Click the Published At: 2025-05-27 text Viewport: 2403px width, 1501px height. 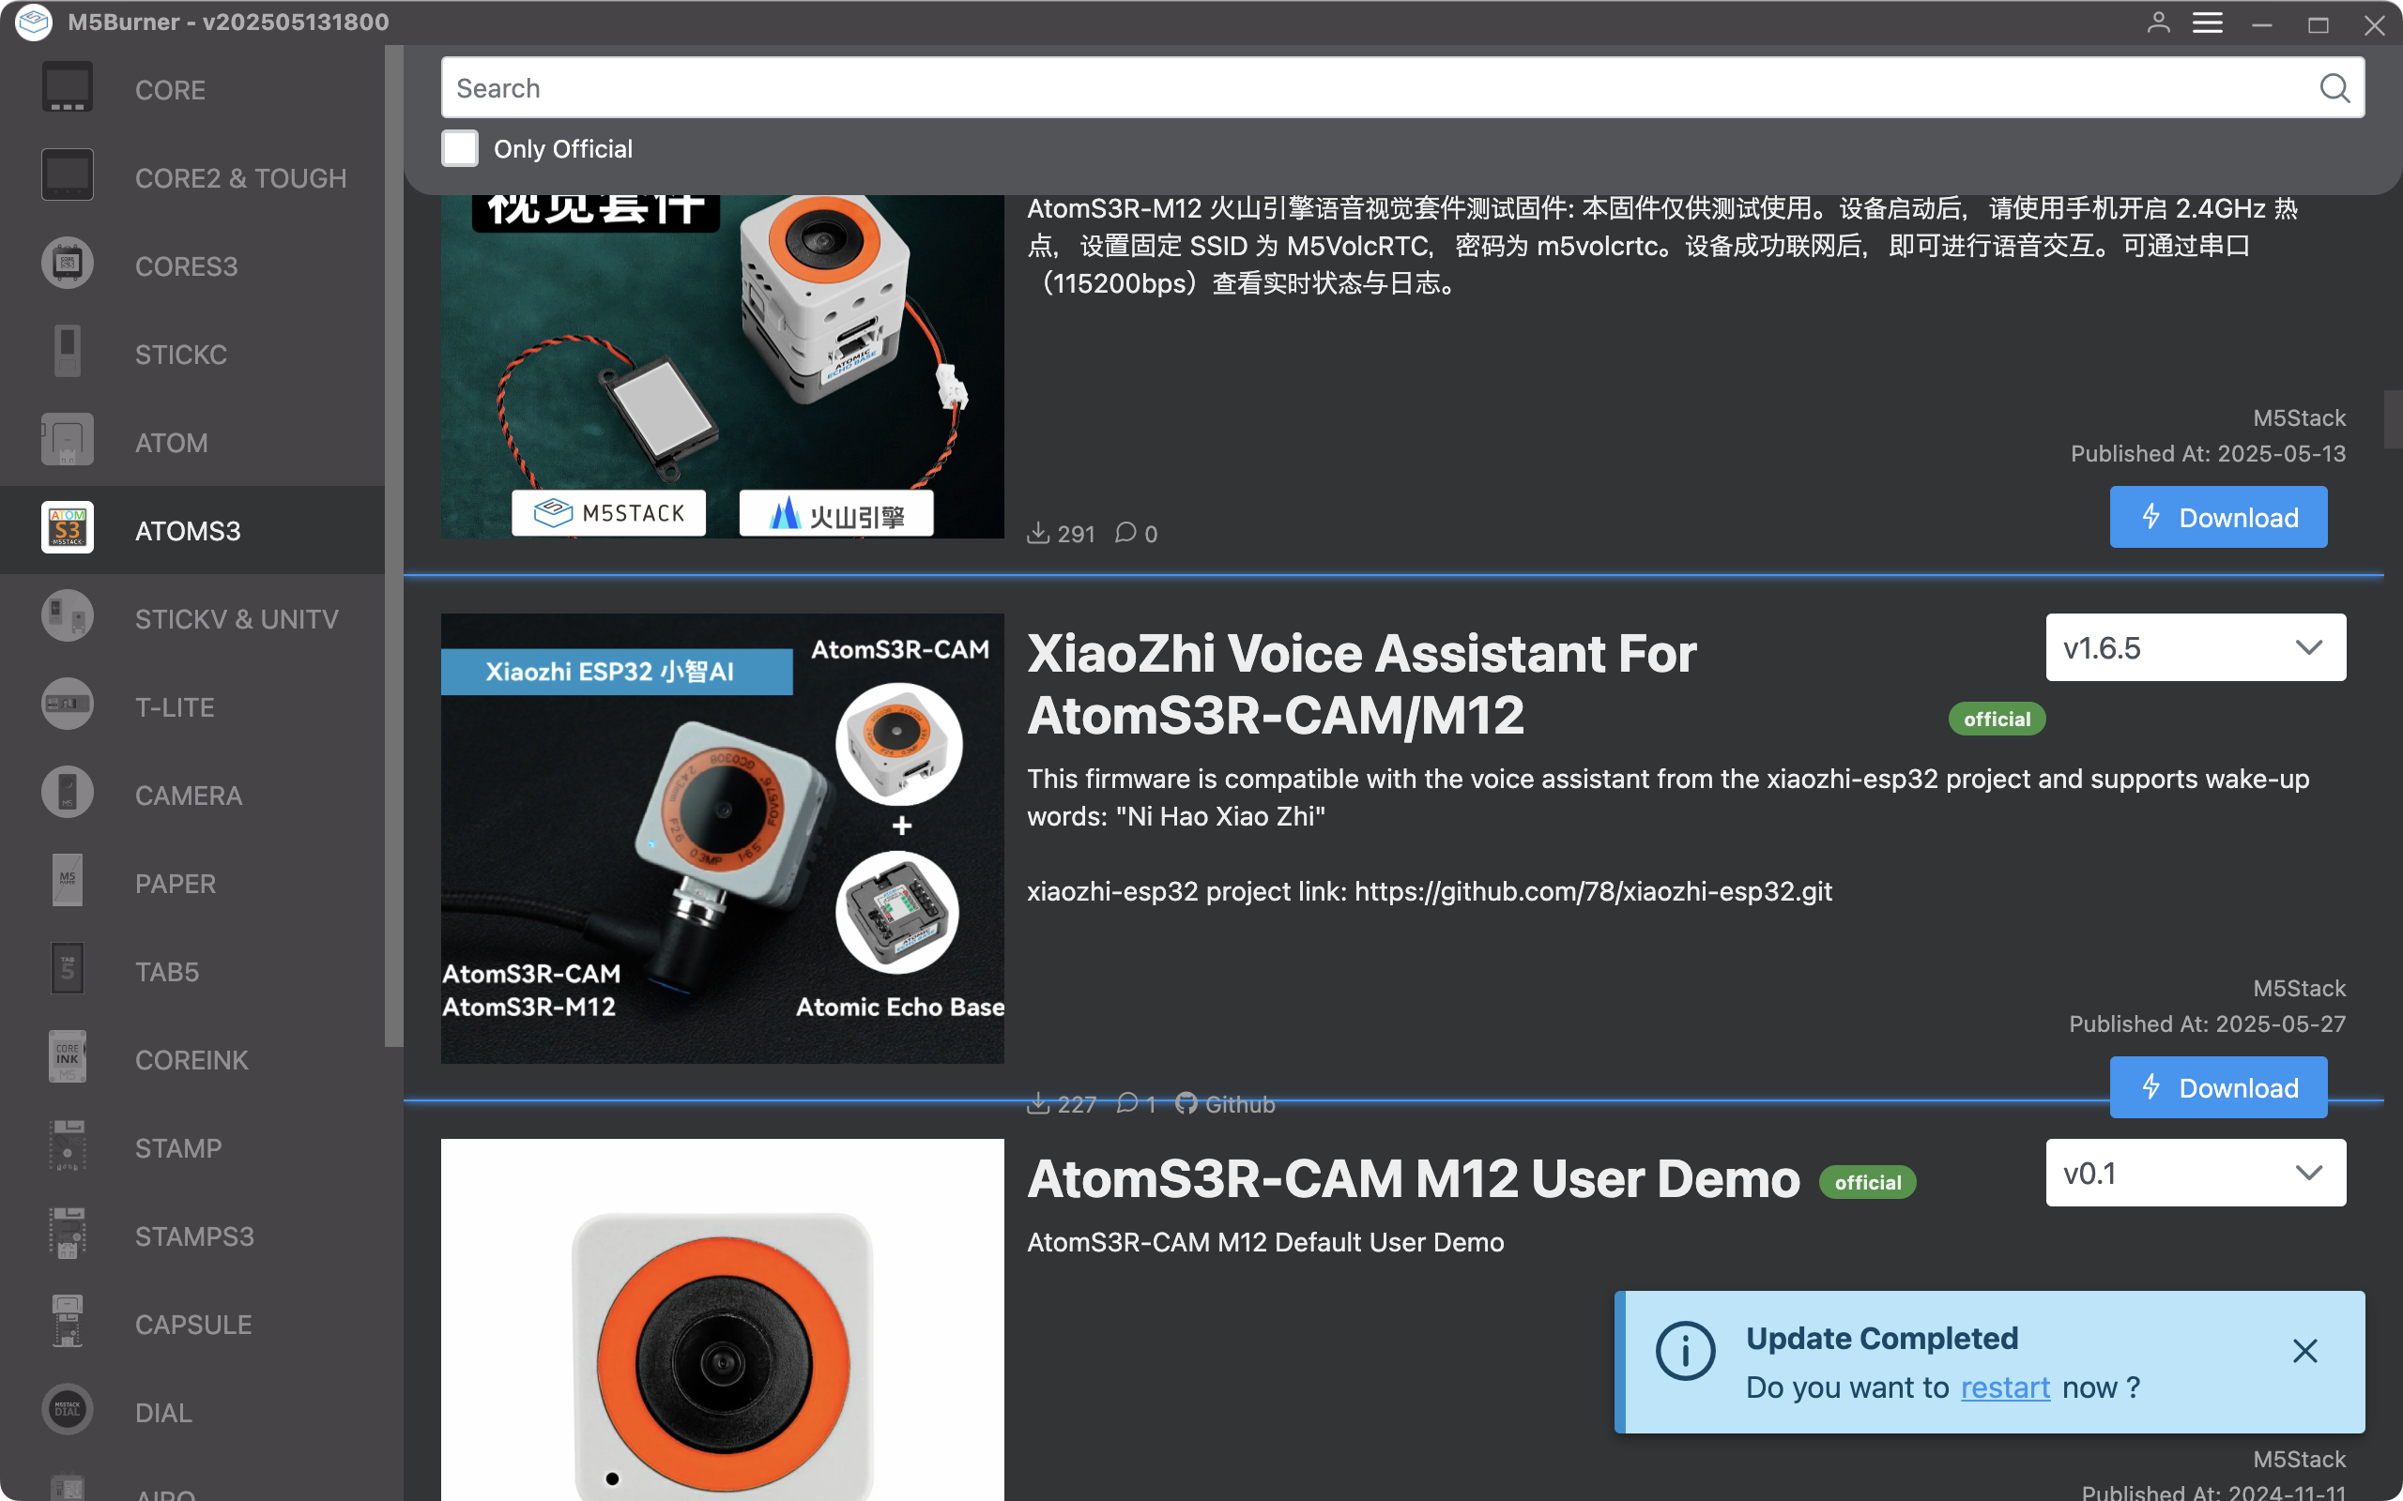[2208, 1024]
